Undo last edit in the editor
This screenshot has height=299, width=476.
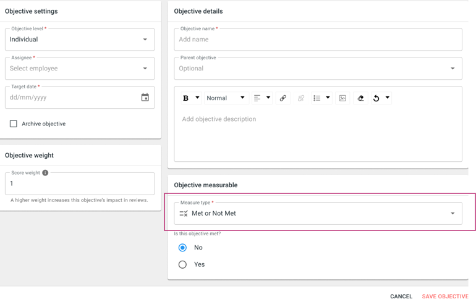click(x=376, y=98)
